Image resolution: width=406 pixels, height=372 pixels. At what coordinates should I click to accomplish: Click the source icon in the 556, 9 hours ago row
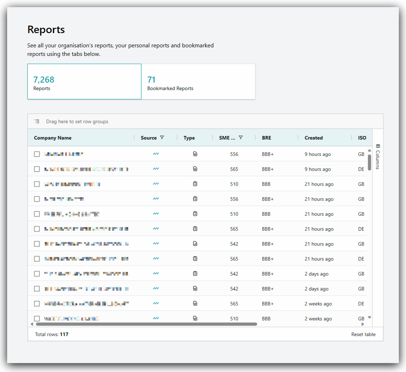click(156, 154)
